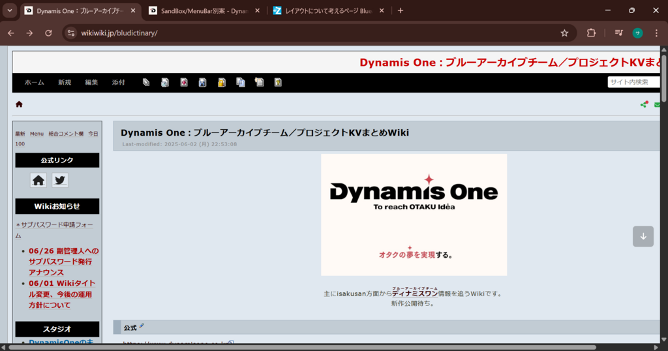Click the 公式リンク sidebar heading

(x=57, y=160)
